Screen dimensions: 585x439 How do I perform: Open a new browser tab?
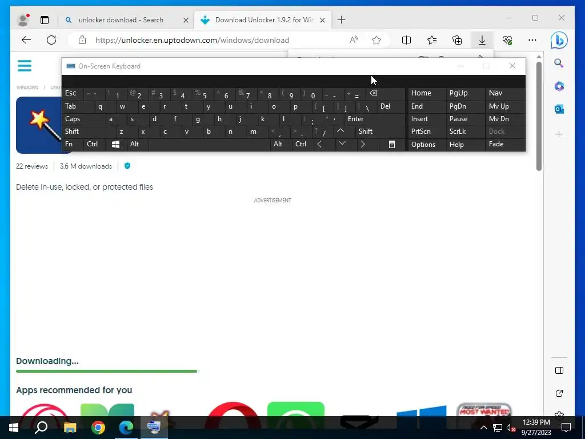pyautogui.click(x=341, y=20)
